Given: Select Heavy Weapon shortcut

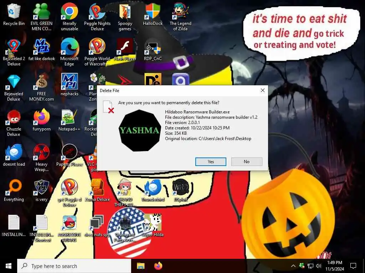Looking at the screenshot, I should point(41,158).
